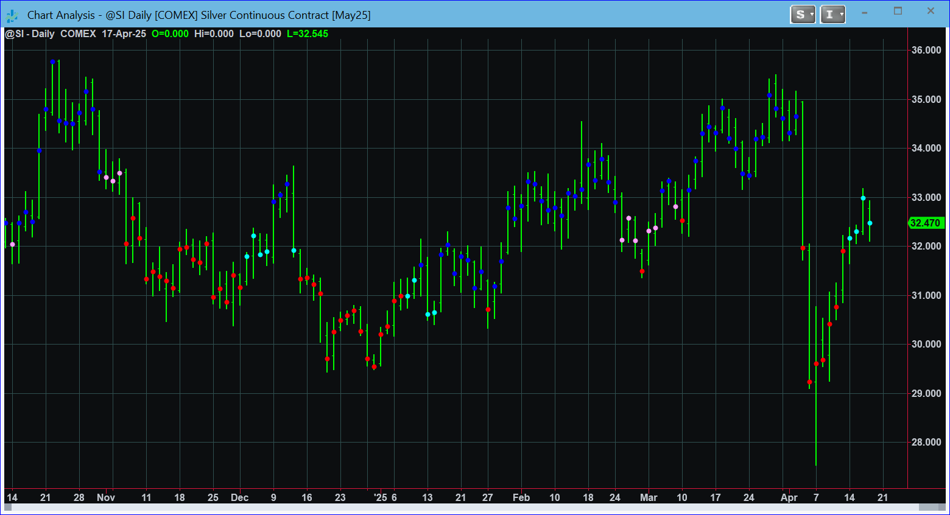Click the 'Feb' label on the time axis
The height and width of the screenshot is (515, 950).
[x=521, y=497]
